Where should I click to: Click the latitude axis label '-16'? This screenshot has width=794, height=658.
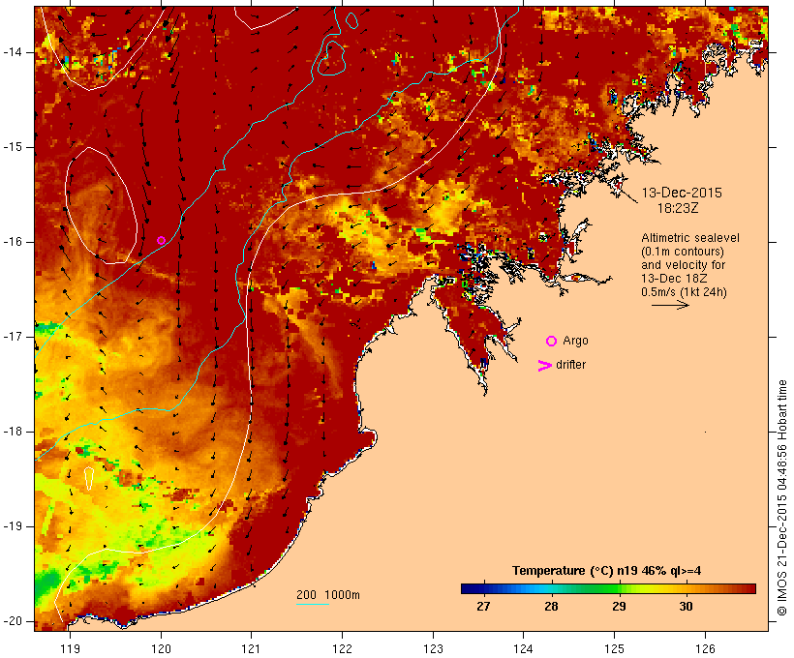coord(13,242)
